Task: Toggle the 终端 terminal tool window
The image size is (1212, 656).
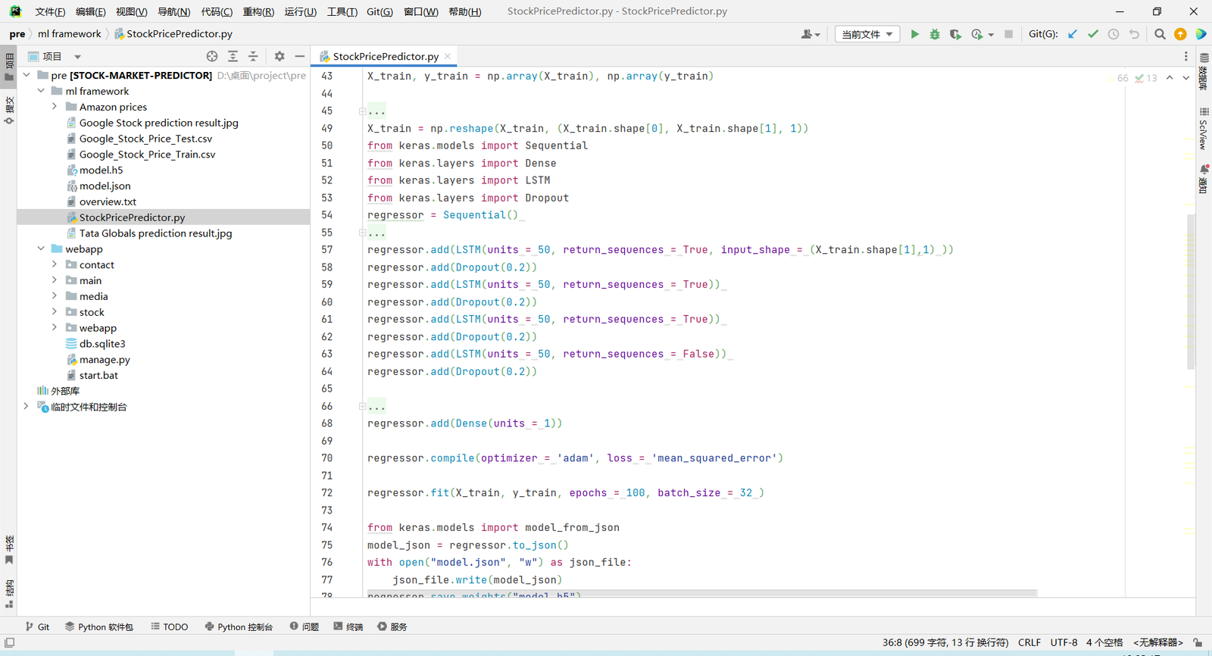Action: (348, 626)
